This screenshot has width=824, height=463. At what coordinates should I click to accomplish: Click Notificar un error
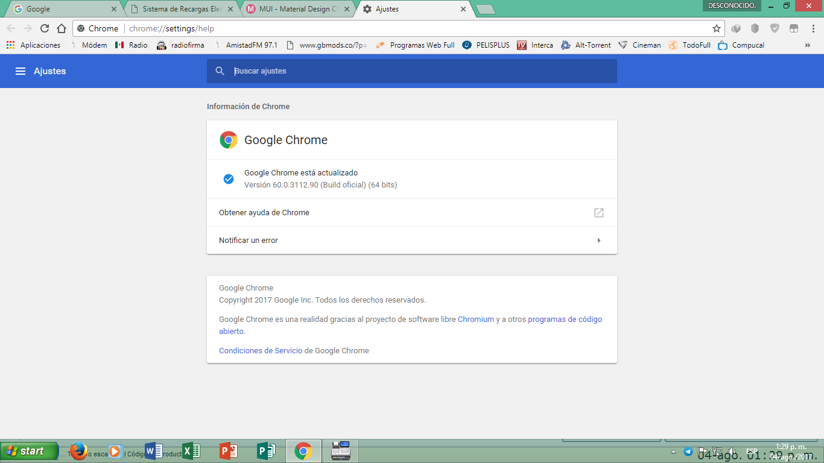pyautogui.click(x=412, y=241)
